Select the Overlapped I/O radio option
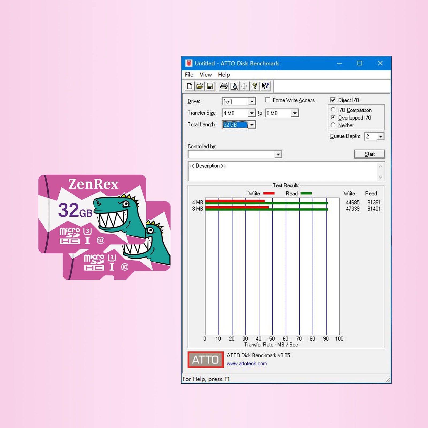 (x=333, y=117)
